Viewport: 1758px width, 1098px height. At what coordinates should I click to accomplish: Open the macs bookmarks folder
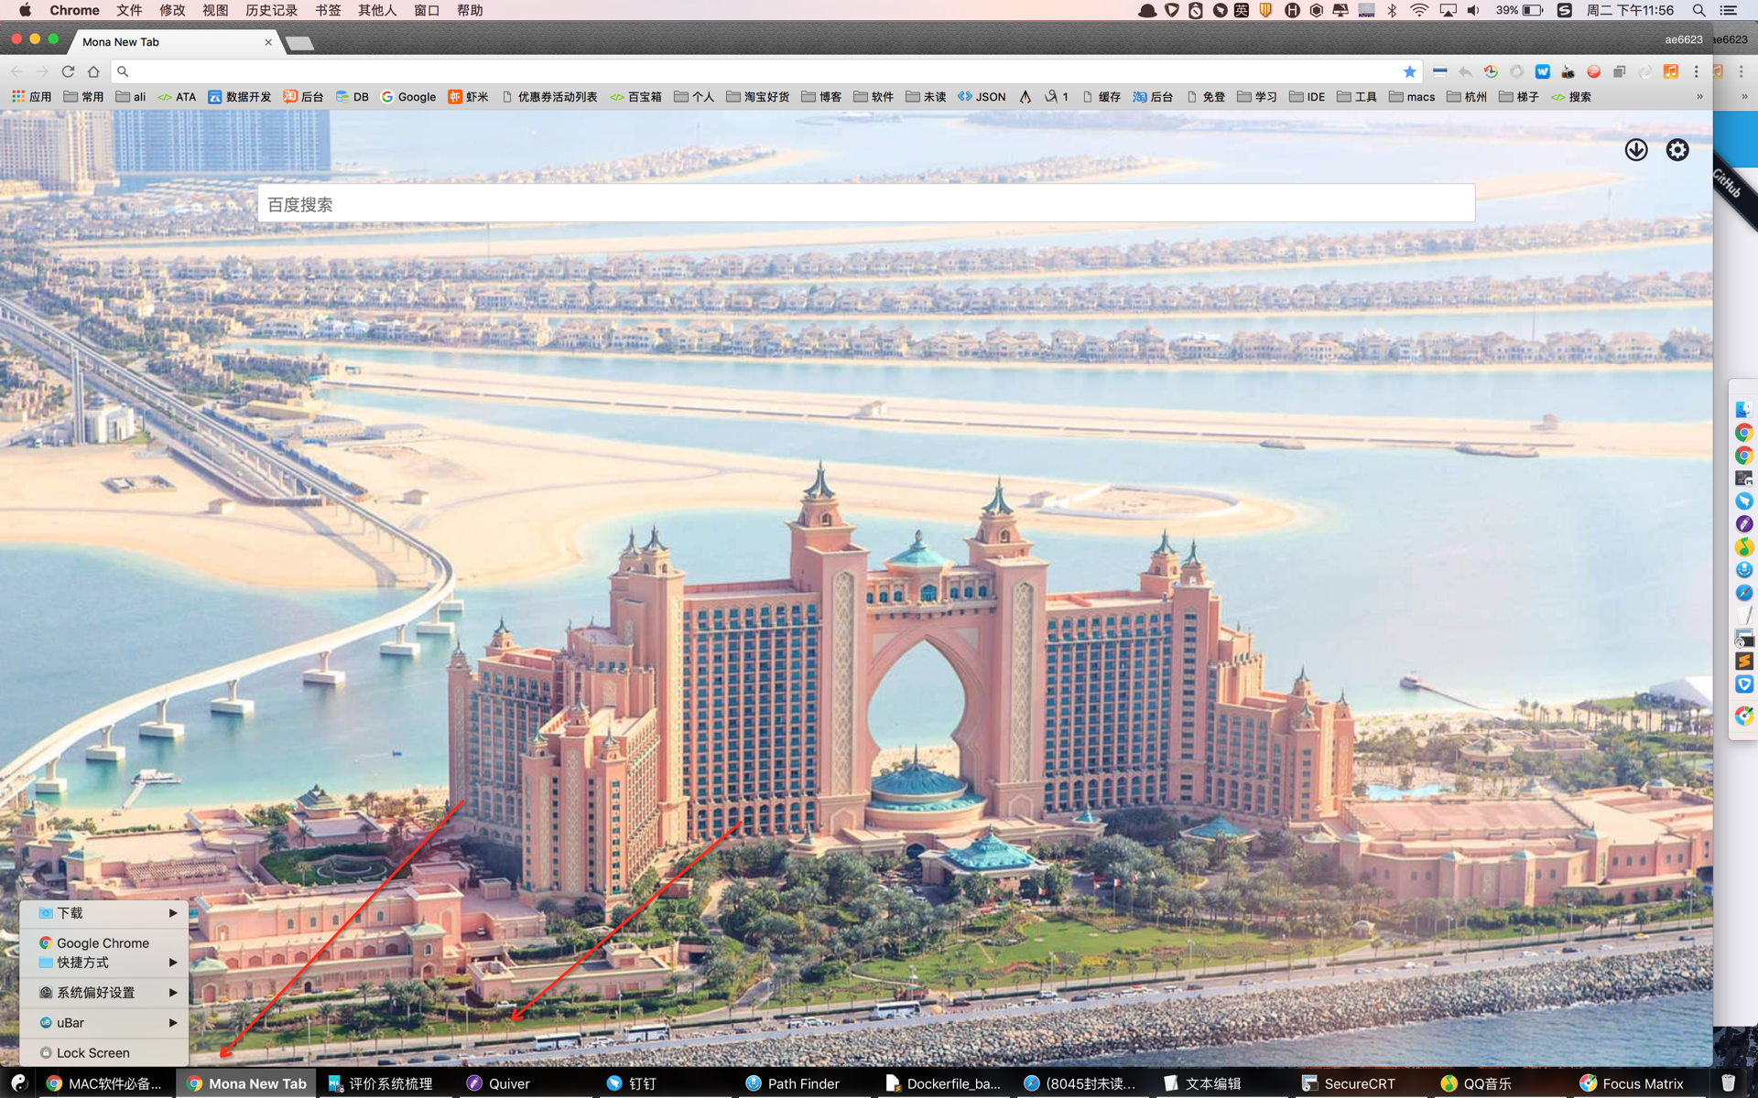pyautogui.click(x=1411, y=97)
